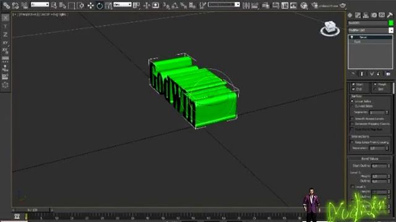Click the Mirror tool icon
Image resolution: width=396 pixels, height=222 pixels.
[x=246, y=5]
